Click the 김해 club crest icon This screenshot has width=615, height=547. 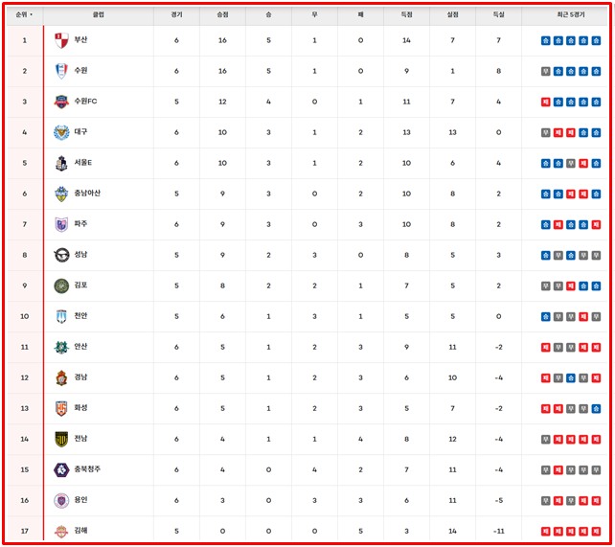[x=61, y=531]
